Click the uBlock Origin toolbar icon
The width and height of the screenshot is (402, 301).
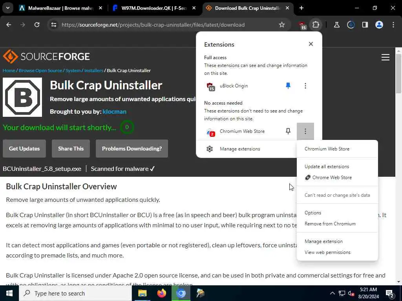302,25
